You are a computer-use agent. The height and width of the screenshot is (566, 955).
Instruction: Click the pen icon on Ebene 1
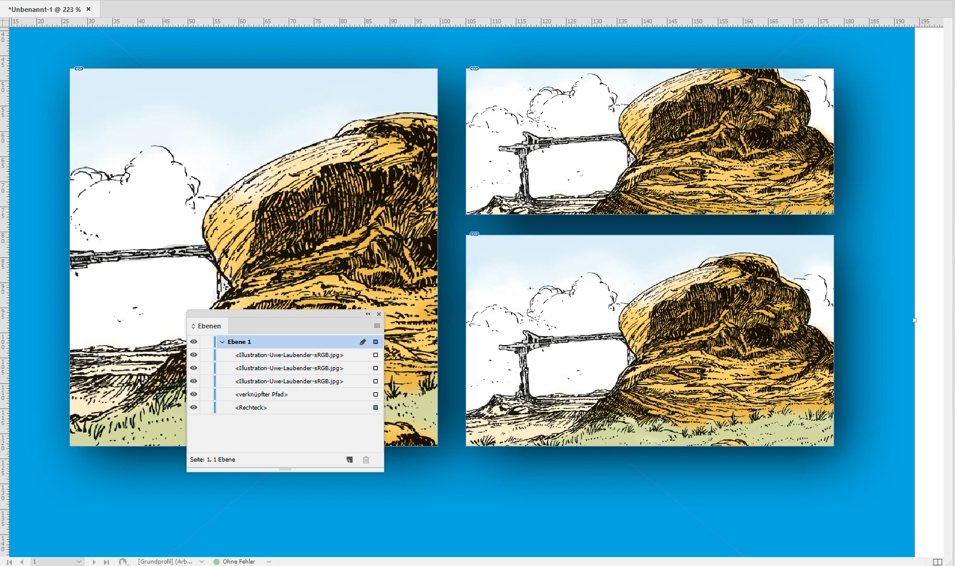[363, 342]
